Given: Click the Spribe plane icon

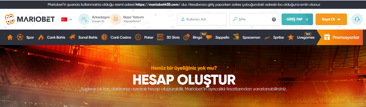Looking at the screenshot, I should 267,38.
